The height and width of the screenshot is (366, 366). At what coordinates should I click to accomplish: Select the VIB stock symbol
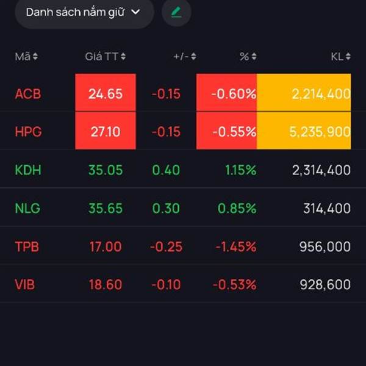pos(26,284)
